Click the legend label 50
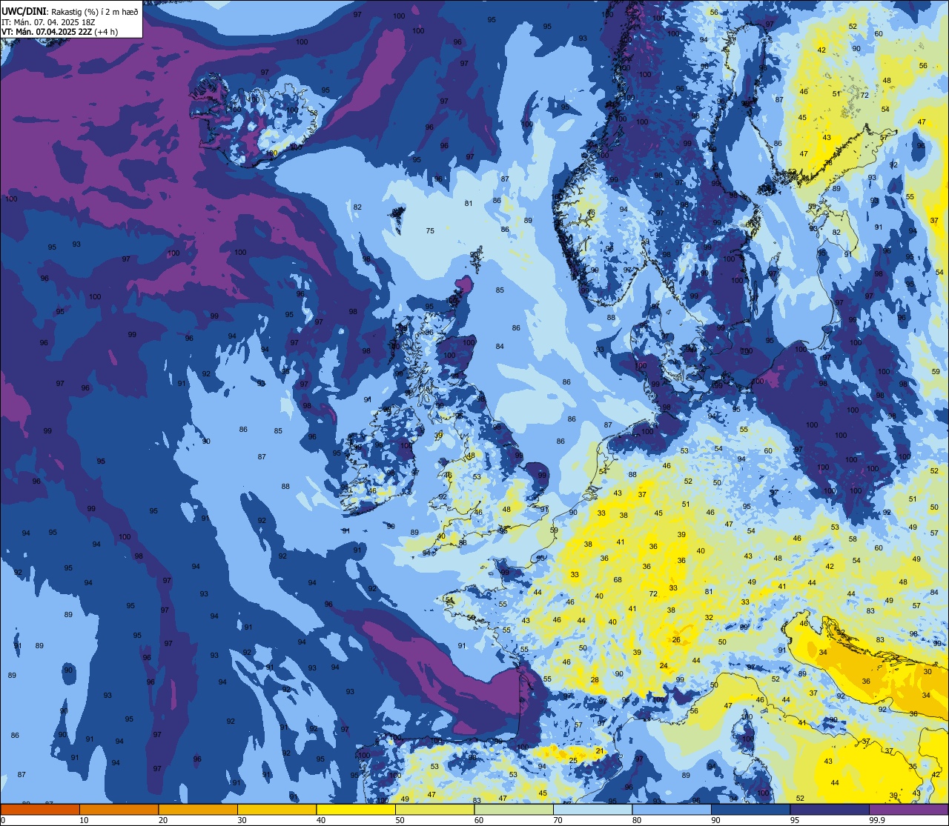 pos(400,820)
